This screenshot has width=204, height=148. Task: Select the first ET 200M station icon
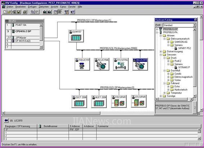[x=79, y=101]
